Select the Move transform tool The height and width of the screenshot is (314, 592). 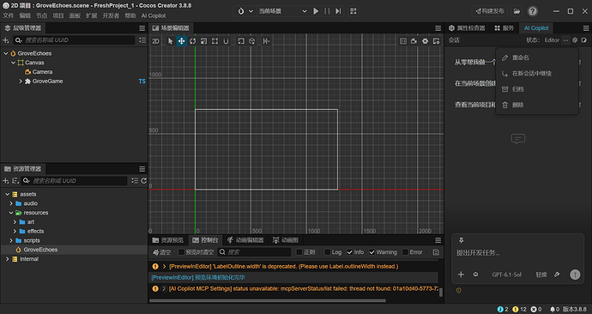coord(182,41)
